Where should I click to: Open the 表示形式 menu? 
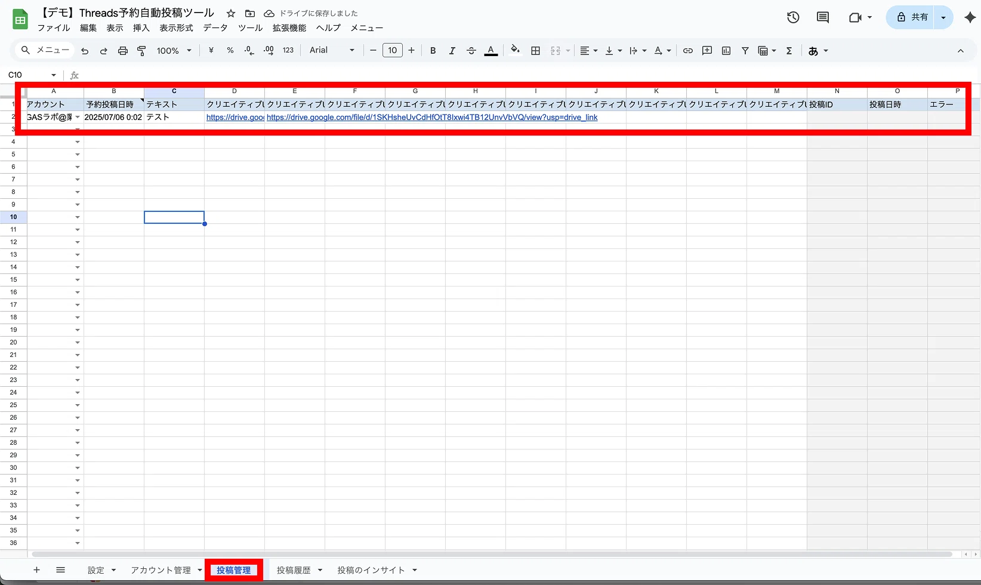click(x=176, y=28)
